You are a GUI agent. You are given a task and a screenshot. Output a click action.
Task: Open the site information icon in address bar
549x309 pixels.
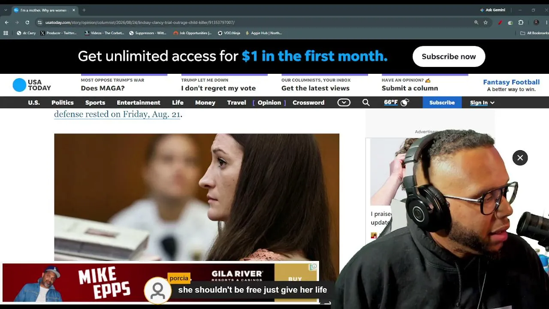coord(39,22)
